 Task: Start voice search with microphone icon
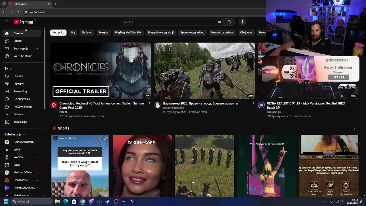click(x=242, y=22)
